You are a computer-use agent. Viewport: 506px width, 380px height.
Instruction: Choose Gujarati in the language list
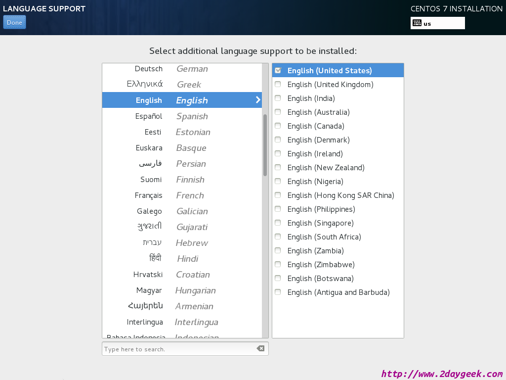pyautogui.click(x=182, y=227)
